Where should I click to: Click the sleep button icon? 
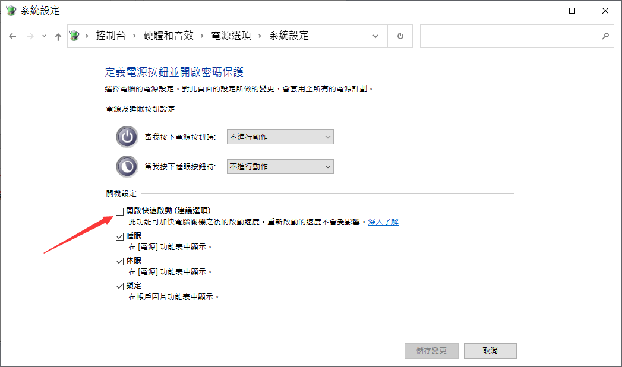pyautogui.click(x=127, y=167)
